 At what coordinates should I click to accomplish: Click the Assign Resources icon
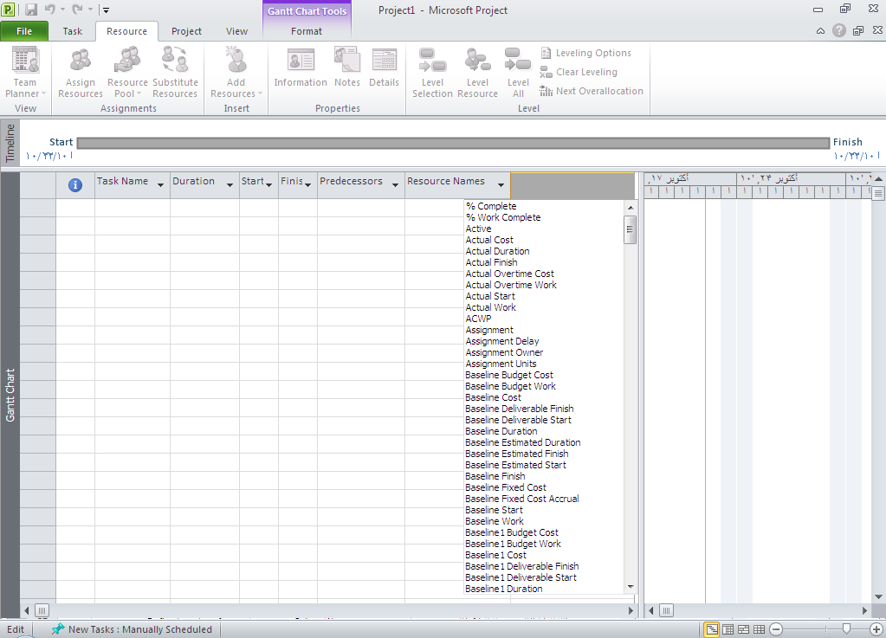click(x=81, y=62)
